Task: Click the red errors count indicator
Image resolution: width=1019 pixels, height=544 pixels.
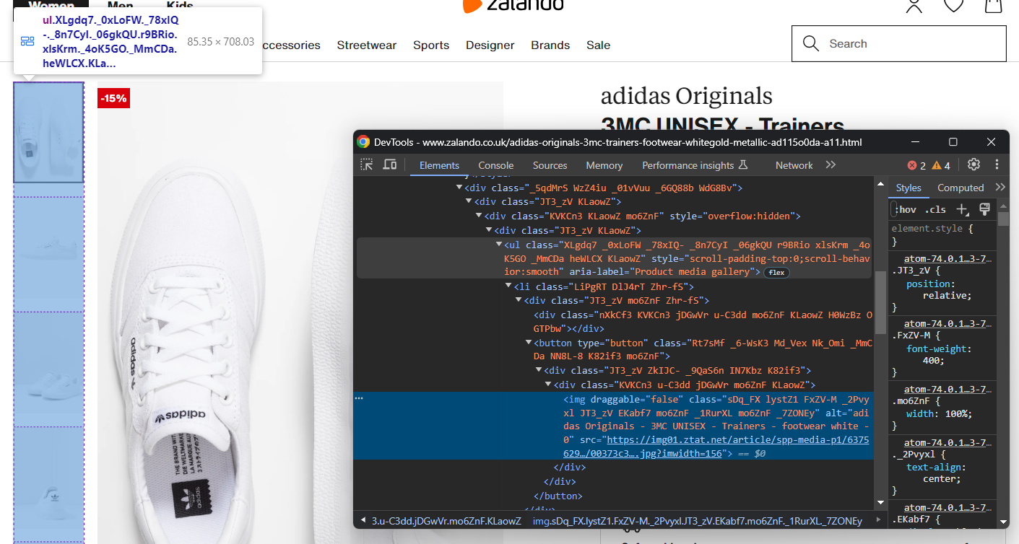Action: point(916,165)
